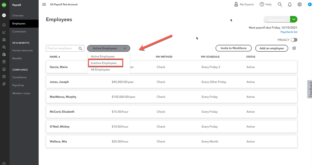The width and height of the screenshot is (312, 165).
Task: Open the Help menu
Action: point(266,4)
